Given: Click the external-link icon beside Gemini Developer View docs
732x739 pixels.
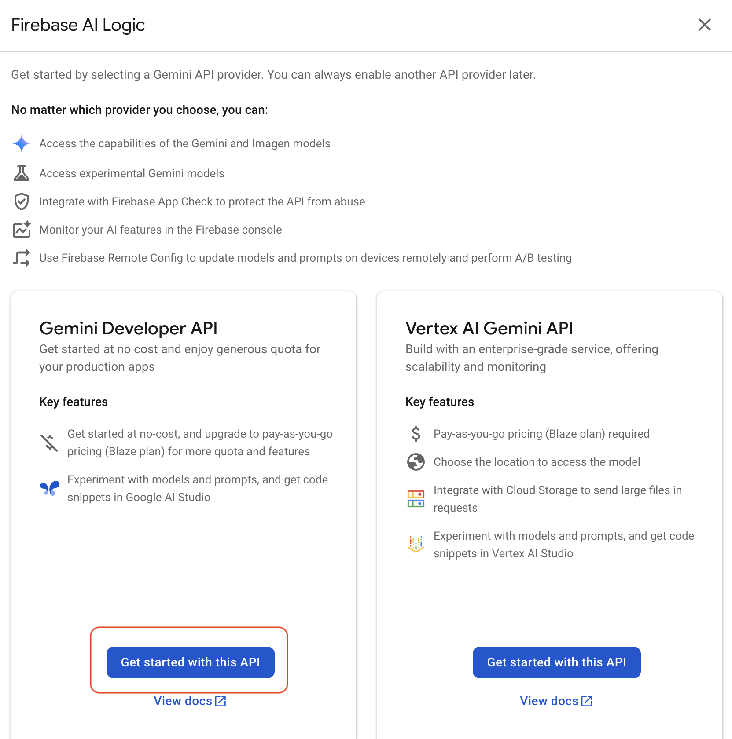Looking at the screenshot, I should [221, 701].
